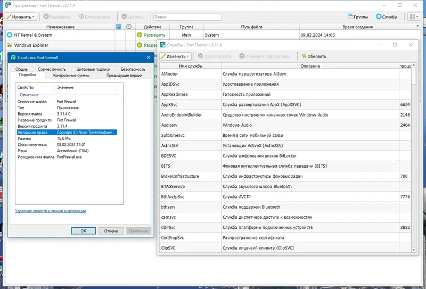Close the Свойства: FortFirewall dialog
This screenshot has height=289, width=426.
[x=149, y=57]
